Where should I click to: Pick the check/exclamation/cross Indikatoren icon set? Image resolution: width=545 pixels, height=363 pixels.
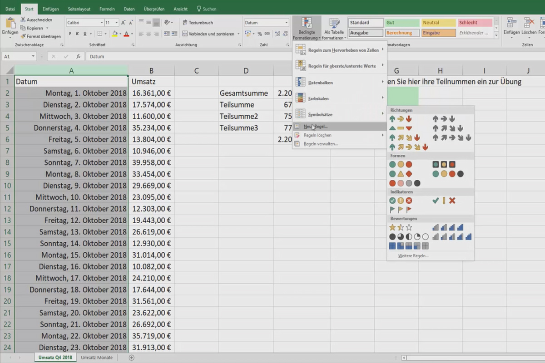pos(445,201)
